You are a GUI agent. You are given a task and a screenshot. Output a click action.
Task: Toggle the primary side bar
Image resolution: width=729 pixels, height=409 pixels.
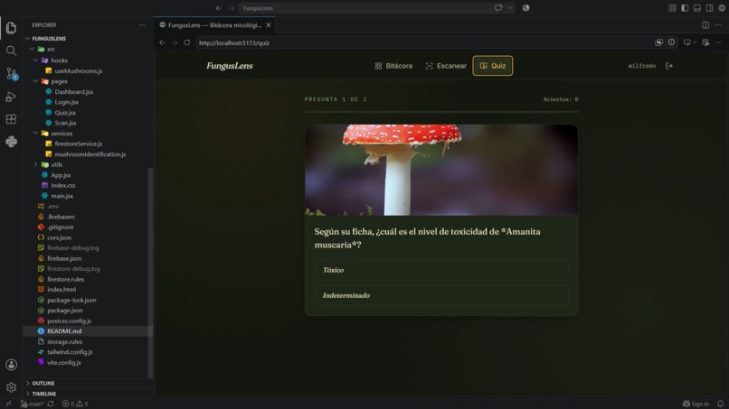(685, 8)
